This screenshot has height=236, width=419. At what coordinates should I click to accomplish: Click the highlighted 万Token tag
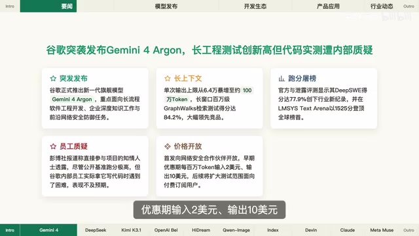177,99
